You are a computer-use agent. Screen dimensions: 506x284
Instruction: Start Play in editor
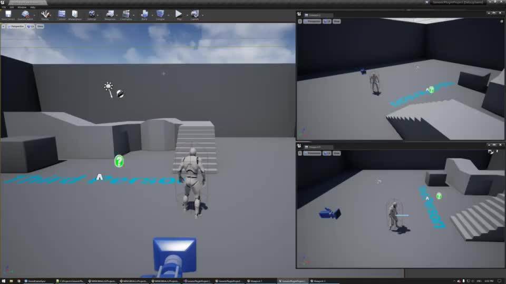click(x=179, y=15)
